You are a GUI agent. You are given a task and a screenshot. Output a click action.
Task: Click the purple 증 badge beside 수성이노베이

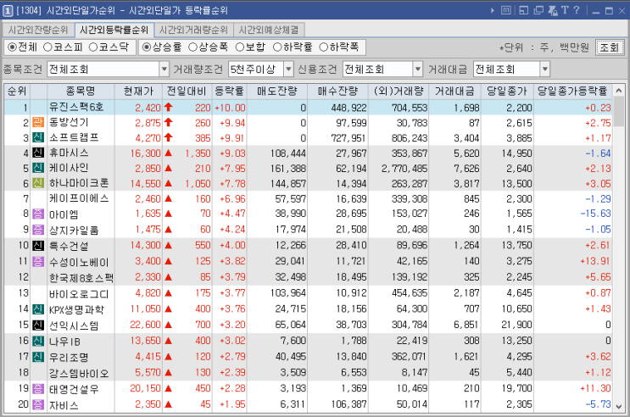click(x=38, y=261)
